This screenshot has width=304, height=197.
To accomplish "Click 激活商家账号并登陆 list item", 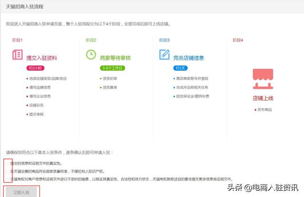I will click(192, 79).
